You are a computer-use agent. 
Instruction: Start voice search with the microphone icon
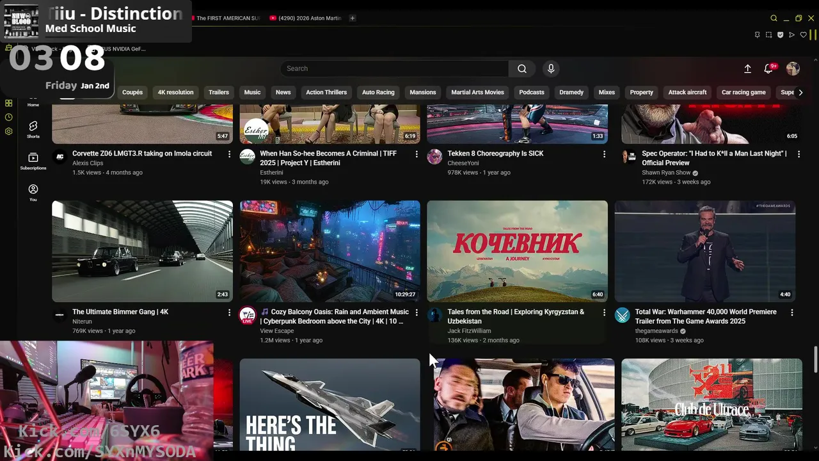[551, 69]
